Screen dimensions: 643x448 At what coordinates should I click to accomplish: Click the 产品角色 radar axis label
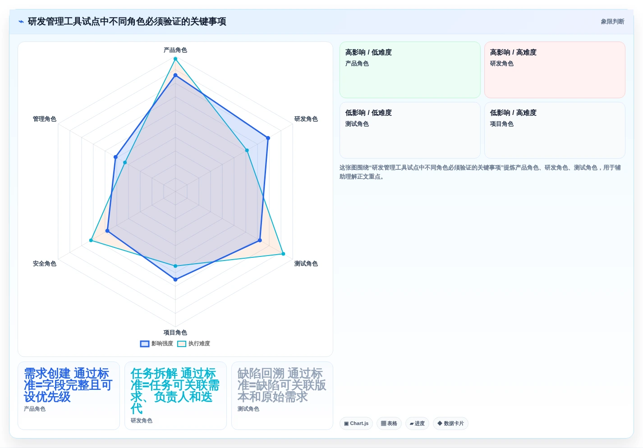(175, 50)
